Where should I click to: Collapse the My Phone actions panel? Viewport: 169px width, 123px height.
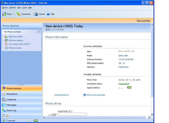click(x=39, y=32)
